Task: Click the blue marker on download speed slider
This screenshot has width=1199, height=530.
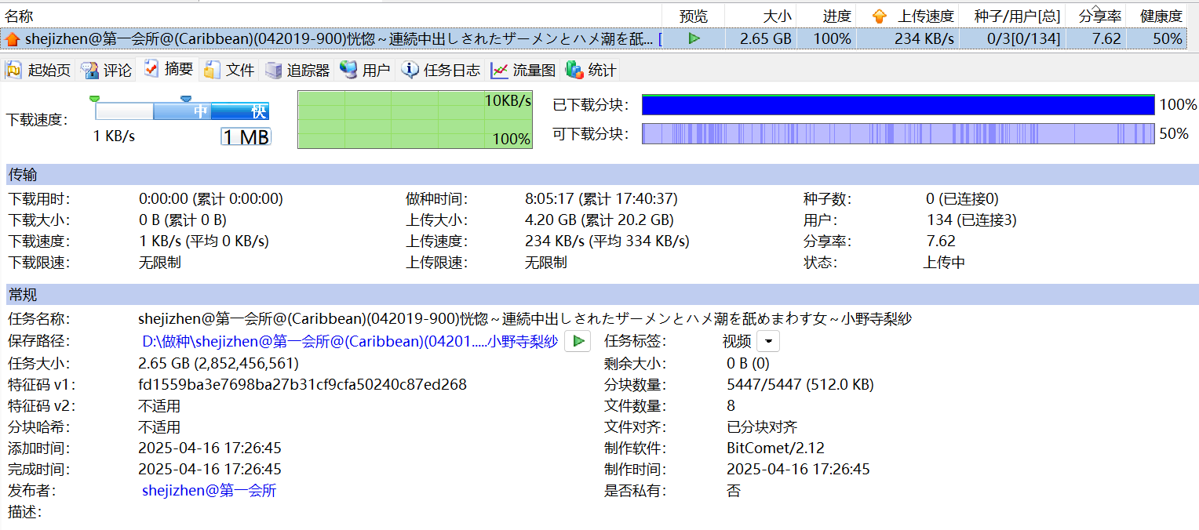Action: [x=186, y=98]
